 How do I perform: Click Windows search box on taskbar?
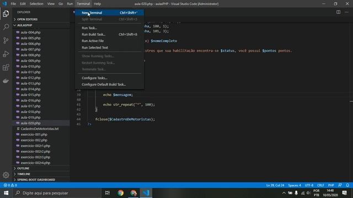coord(57,193)
